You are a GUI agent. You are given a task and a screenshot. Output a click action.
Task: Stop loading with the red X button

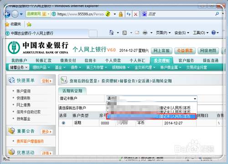[136, 14]
